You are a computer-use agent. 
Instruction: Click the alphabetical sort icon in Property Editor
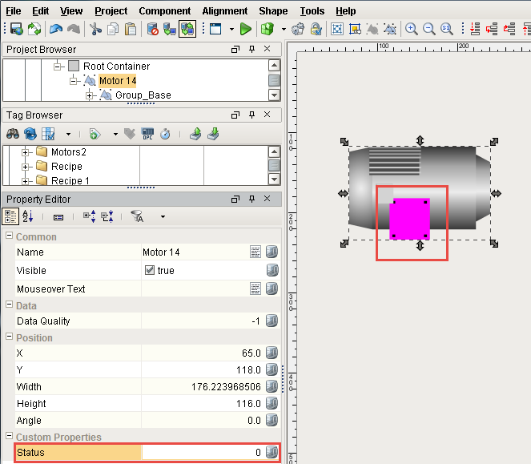28,216
